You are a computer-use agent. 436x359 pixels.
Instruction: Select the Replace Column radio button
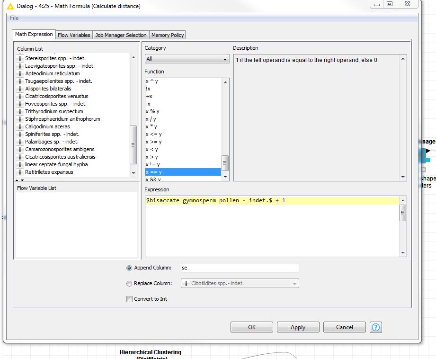coord(129,284)
